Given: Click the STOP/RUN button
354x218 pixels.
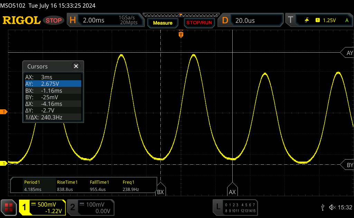Looking at the screenshot, I should coord(199,23).
